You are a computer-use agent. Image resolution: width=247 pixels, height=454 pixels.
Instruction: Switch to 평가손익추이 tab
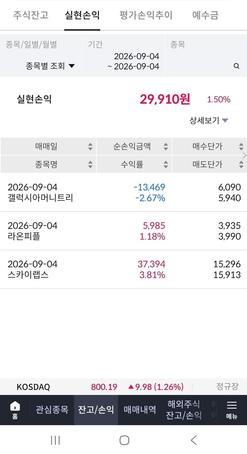coord(146,15)
